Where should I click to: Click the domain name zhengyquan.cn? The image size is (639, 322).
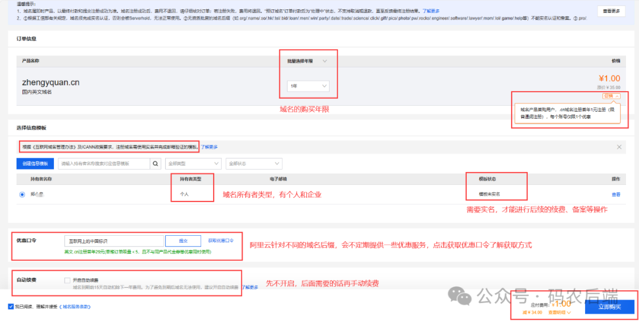coord(50,83)
